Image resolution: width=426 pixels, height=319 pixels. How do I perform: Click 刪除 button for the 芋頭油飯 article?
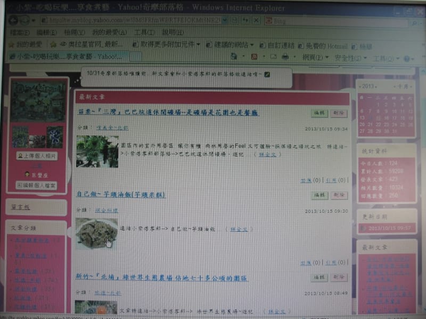coord(339,195)
